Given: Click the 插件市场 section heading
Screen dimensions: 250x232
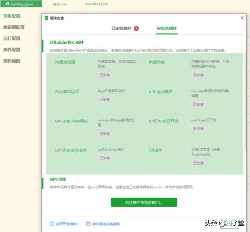Looking at the screenshot, I should (58, 179).
